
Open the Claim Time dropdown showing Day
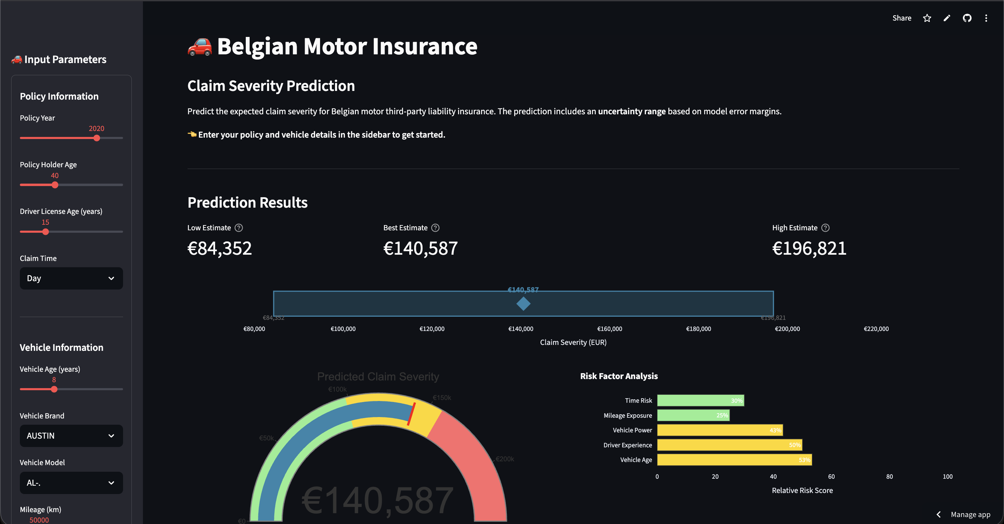[71, 278]
